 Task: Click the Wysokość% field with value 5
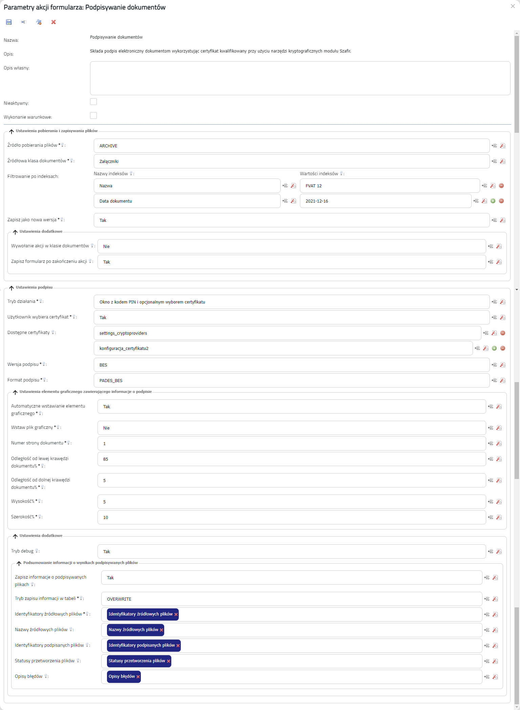pos(291,502)
